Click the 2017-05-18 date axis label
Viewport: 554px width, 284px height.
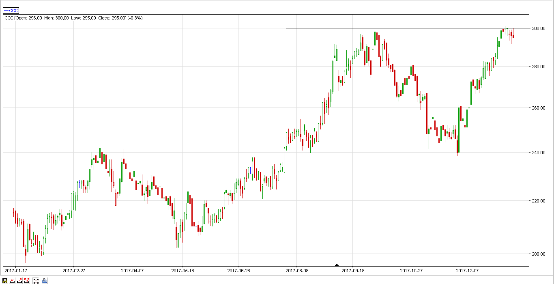pyautogui.click(x=183, y=270)
